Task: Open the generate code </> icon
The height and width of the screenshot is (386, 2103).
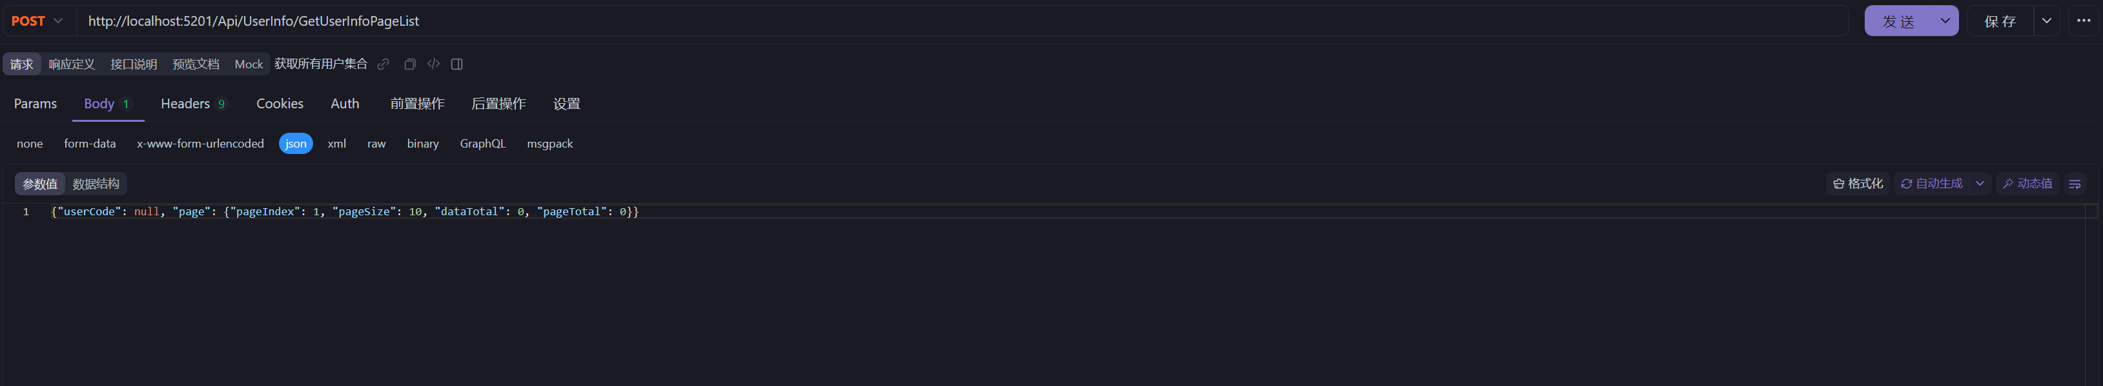Action: click(x=433, y=64)
